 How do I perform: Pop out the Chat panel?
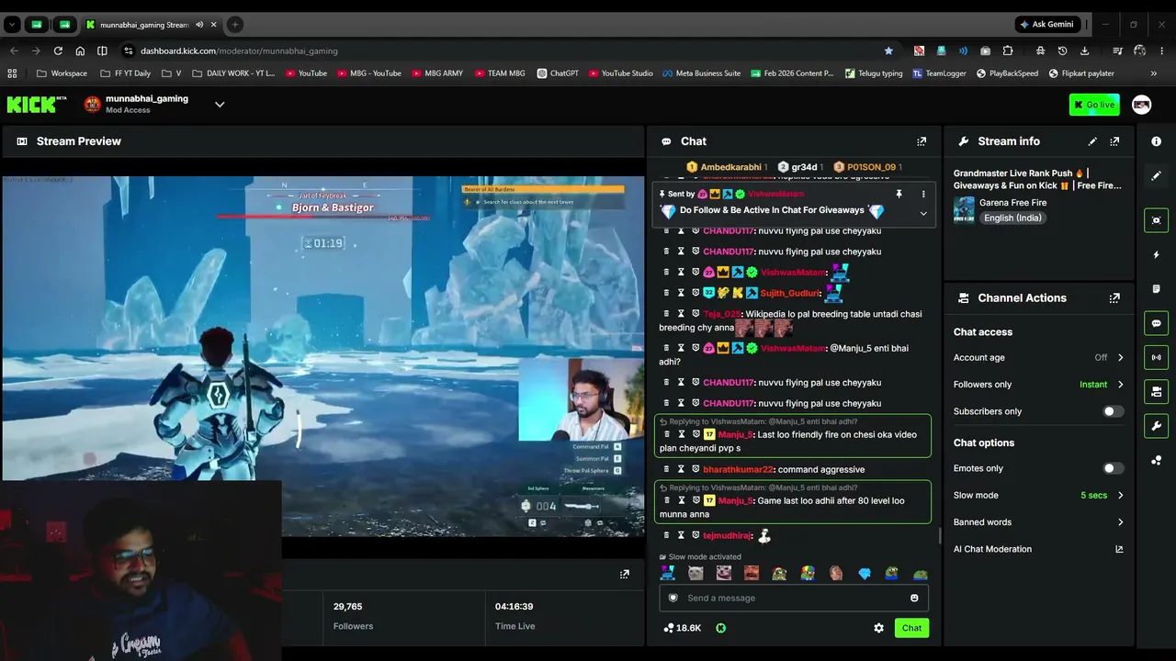click(922, 141)
